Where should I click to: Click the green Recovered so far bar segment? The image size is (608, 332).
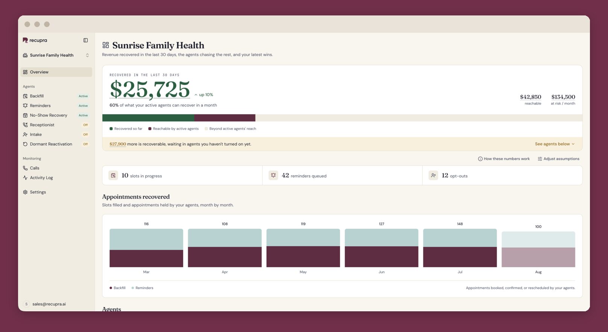click(x=148, y=118)
